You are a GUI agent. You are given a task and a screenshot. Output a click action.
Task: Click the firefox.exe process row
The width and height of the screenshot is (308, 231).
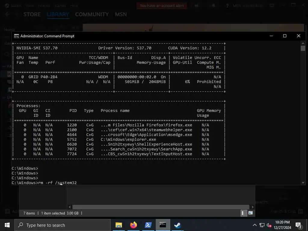pos(119,125)
